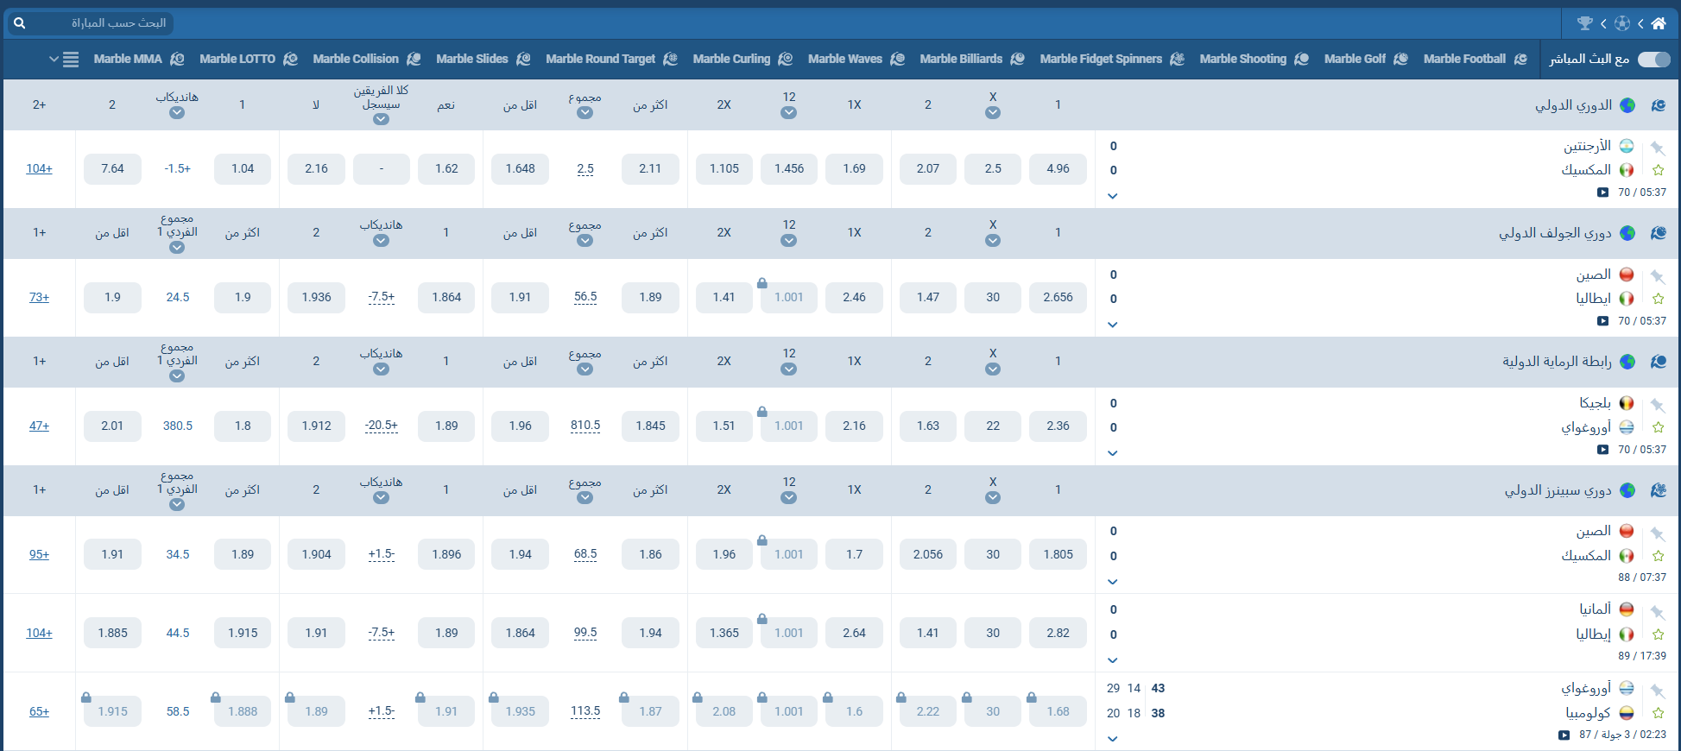Open 73+ more markets link

pyautogui.click(x=39, y=297)
